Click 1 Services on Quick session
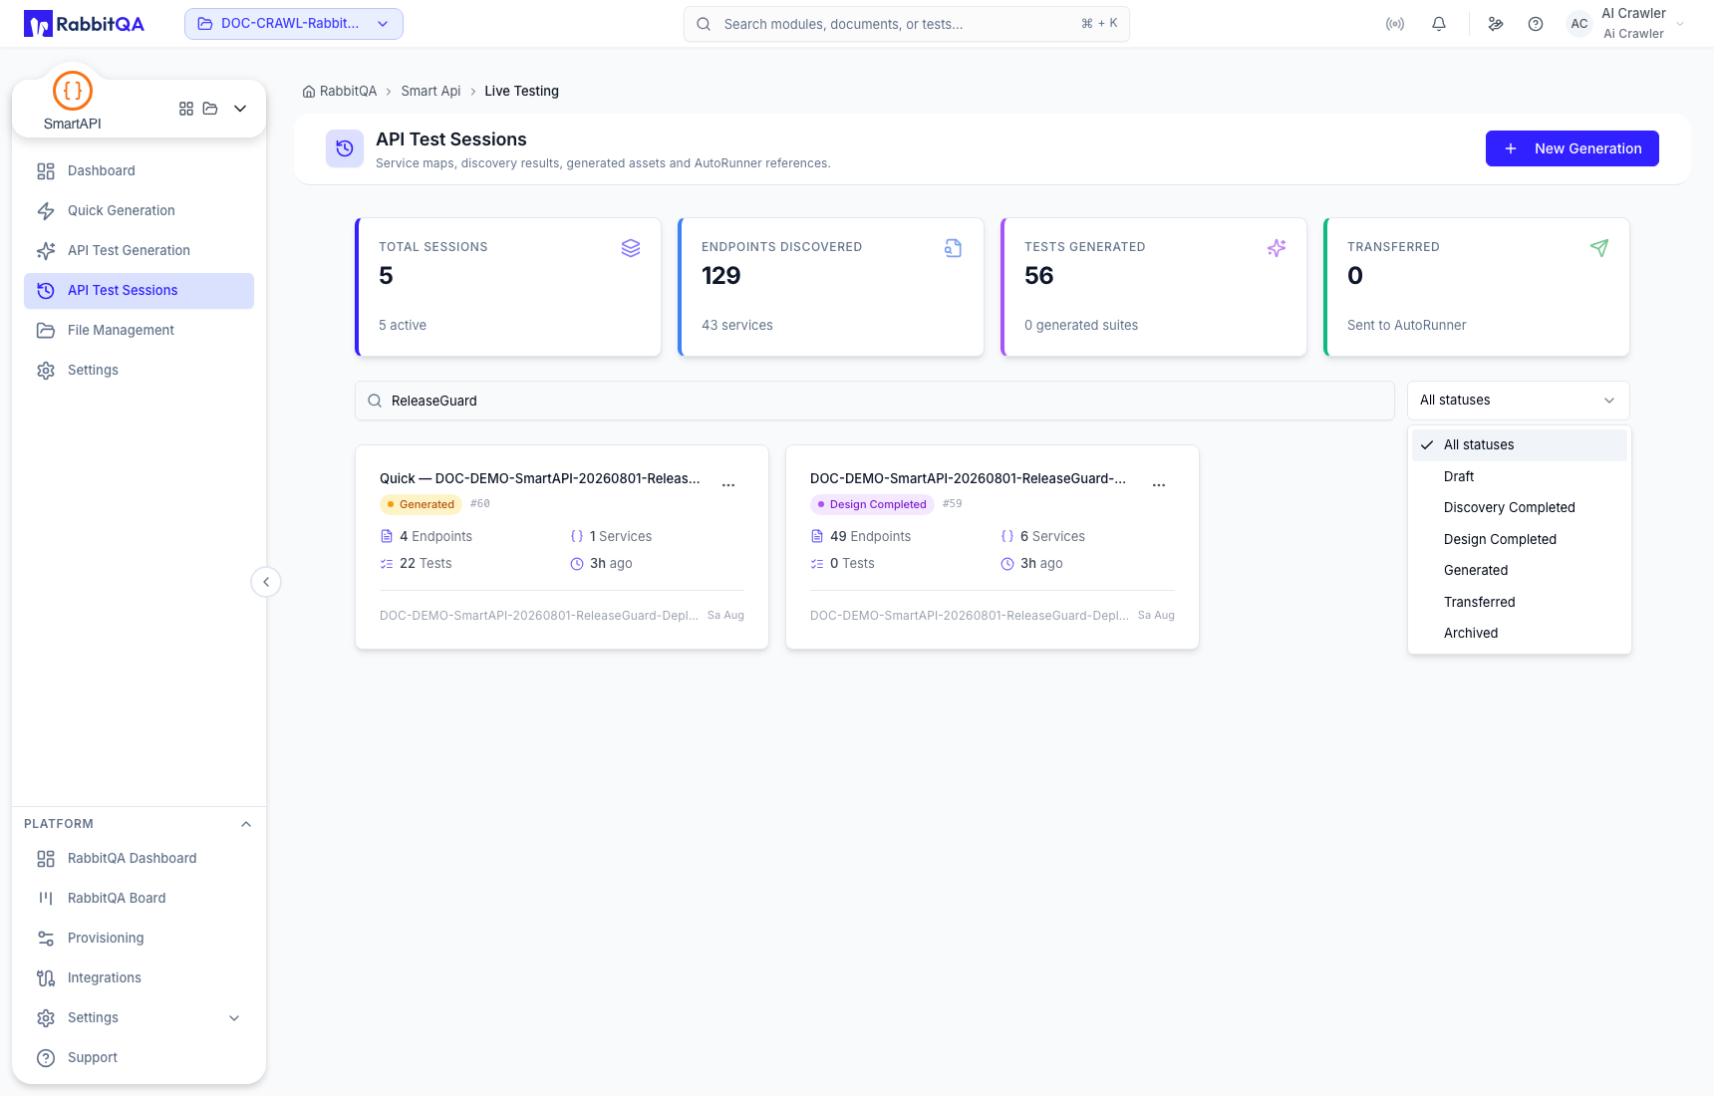The height and width of the screenshot is (1096, 1714). point(611,536)
